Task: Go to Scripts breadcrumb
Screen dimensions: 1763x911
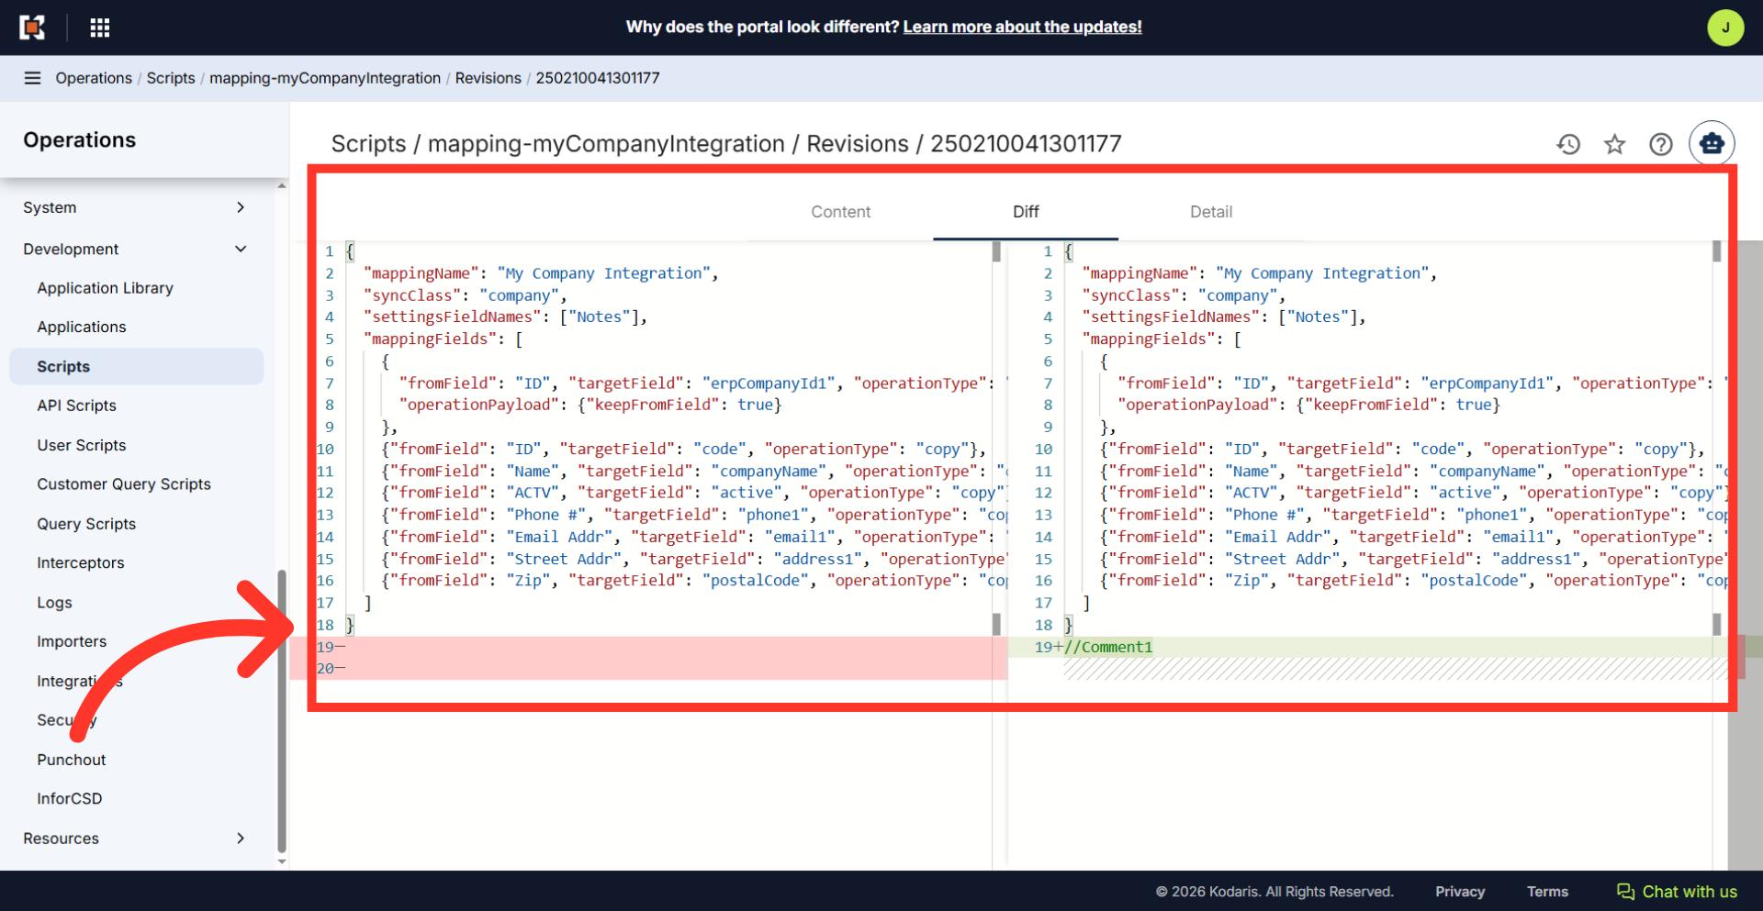Action: click(x=171, y=78)
